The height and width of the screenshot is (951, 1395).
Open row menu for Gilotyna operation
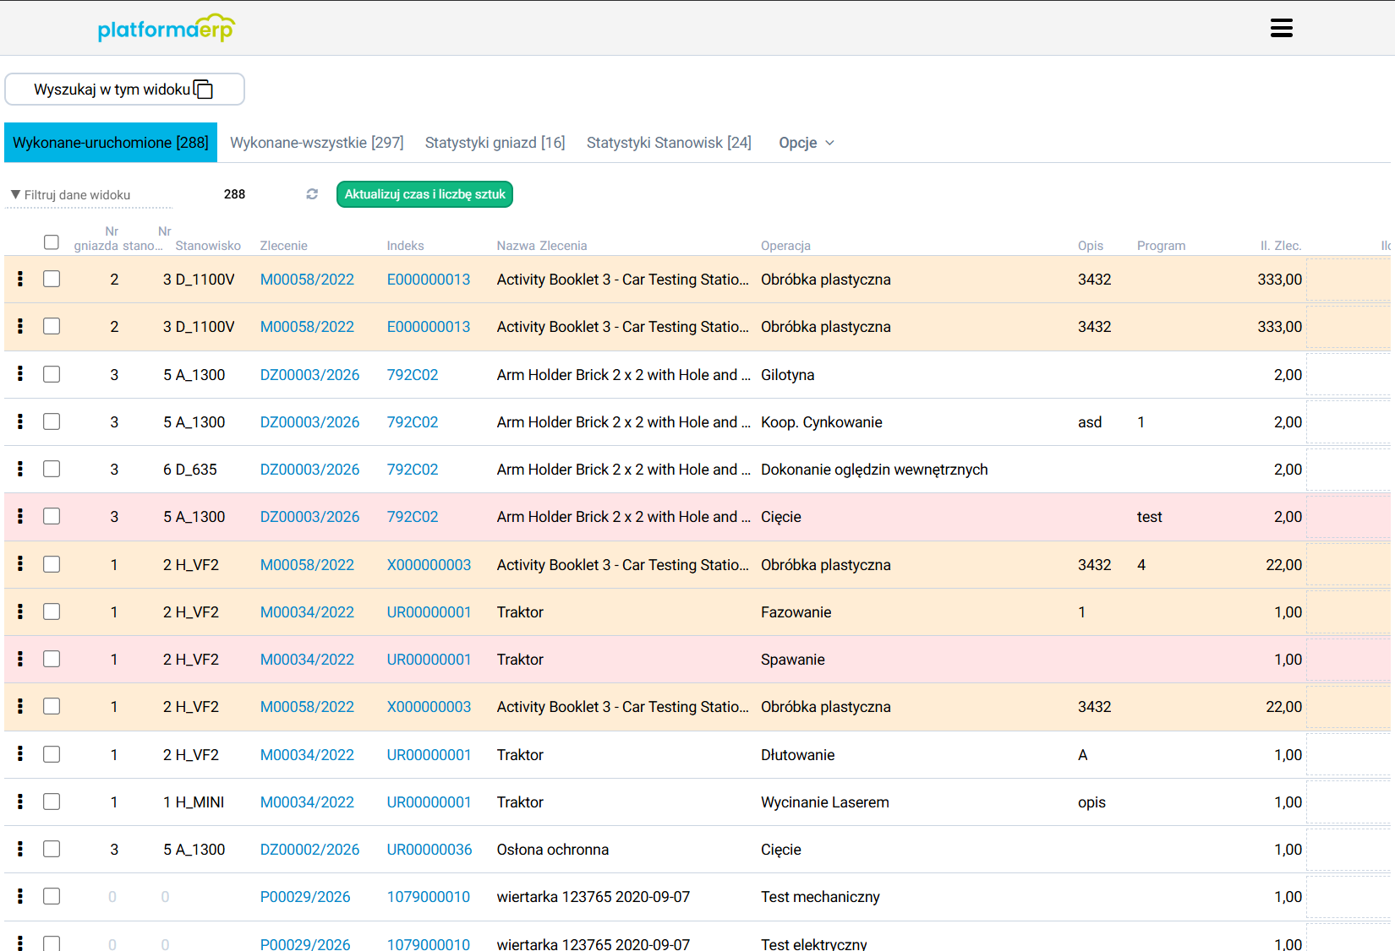coord(20,373)
